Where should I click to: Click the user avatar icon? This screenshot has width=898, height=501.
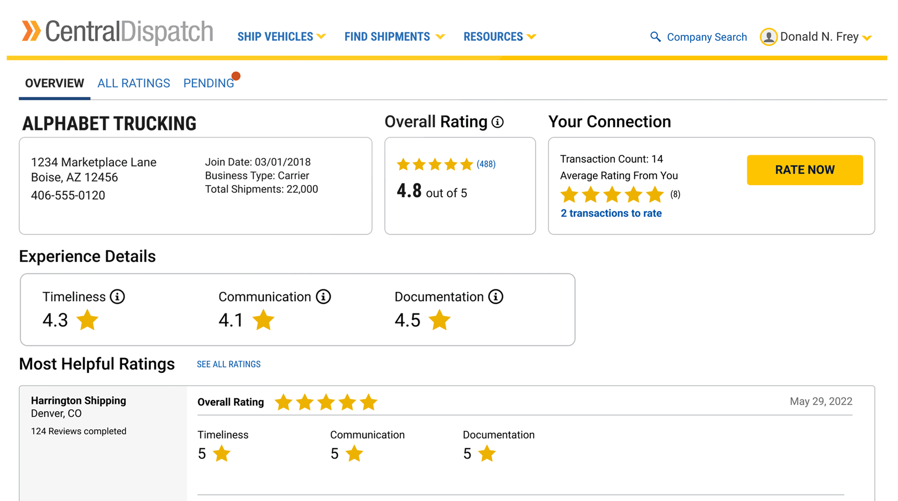pyautogui.click(x=769, y=37)
